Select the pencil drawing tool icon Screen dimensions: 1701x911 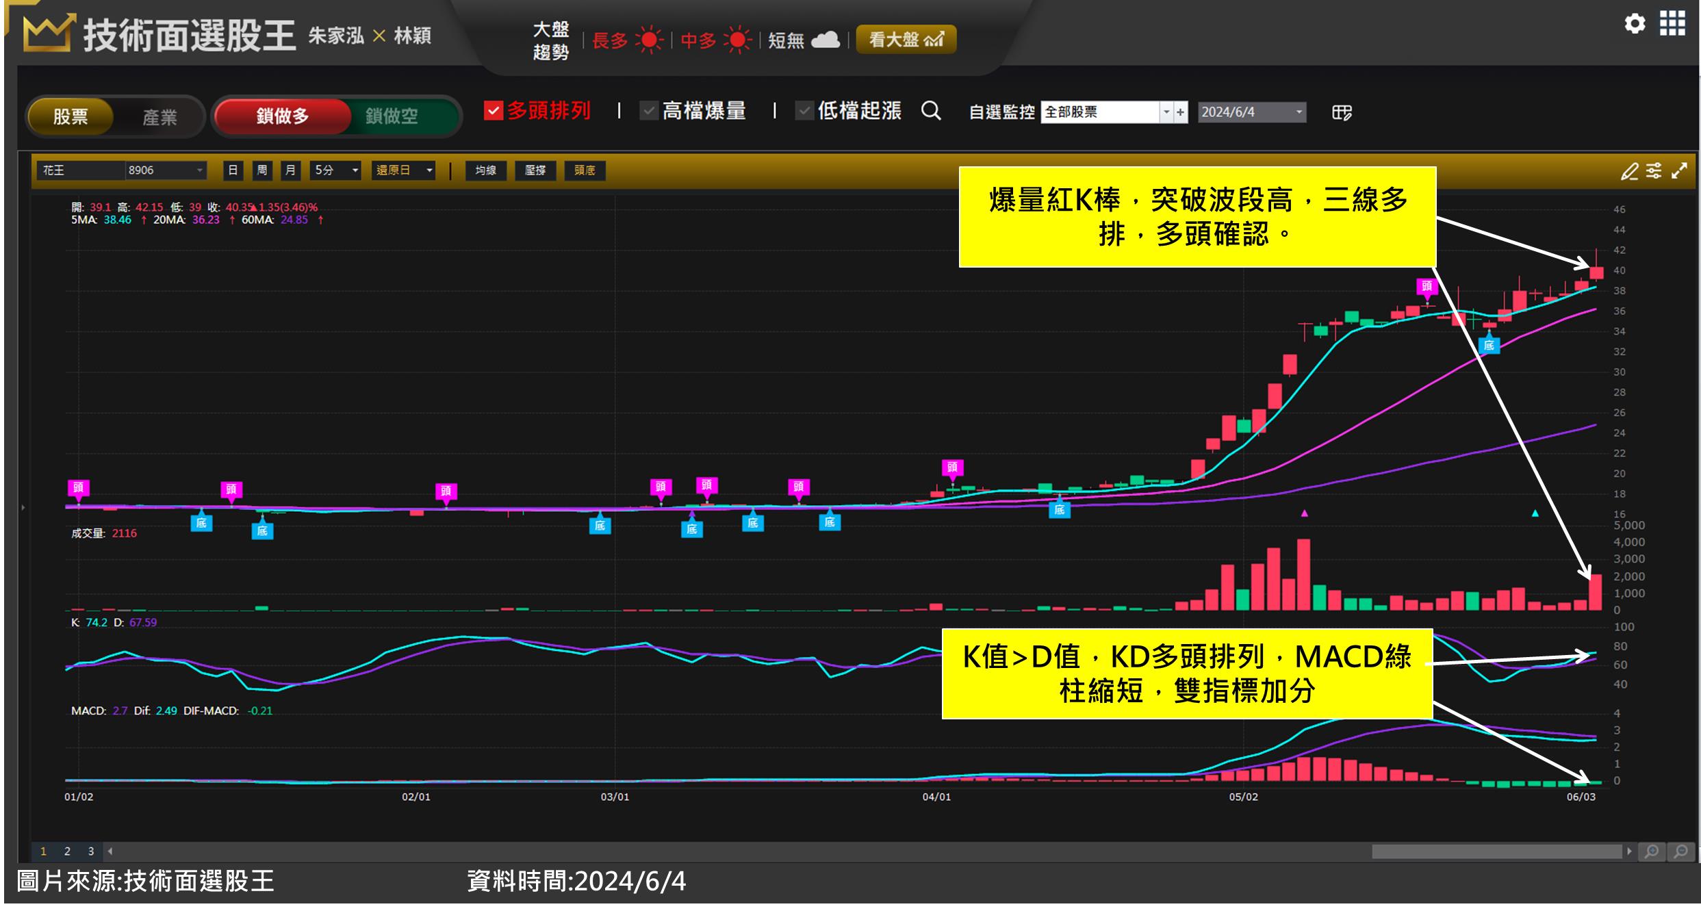tap(1629, 171)
